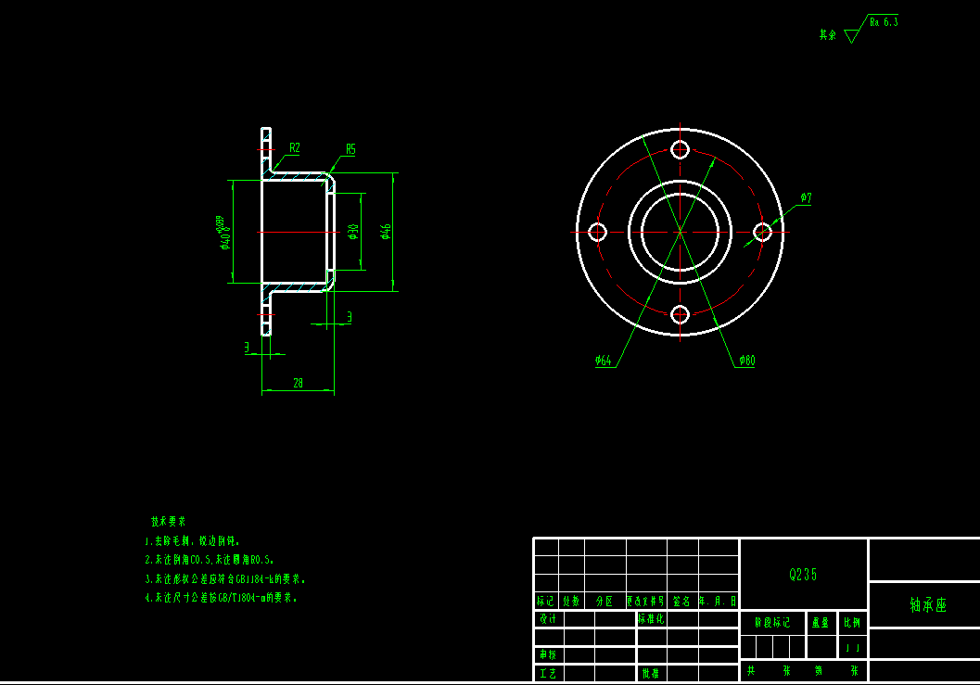980x685 pixels.
Task: Select the 技术要求 heading text
Action: pos(168,521)
